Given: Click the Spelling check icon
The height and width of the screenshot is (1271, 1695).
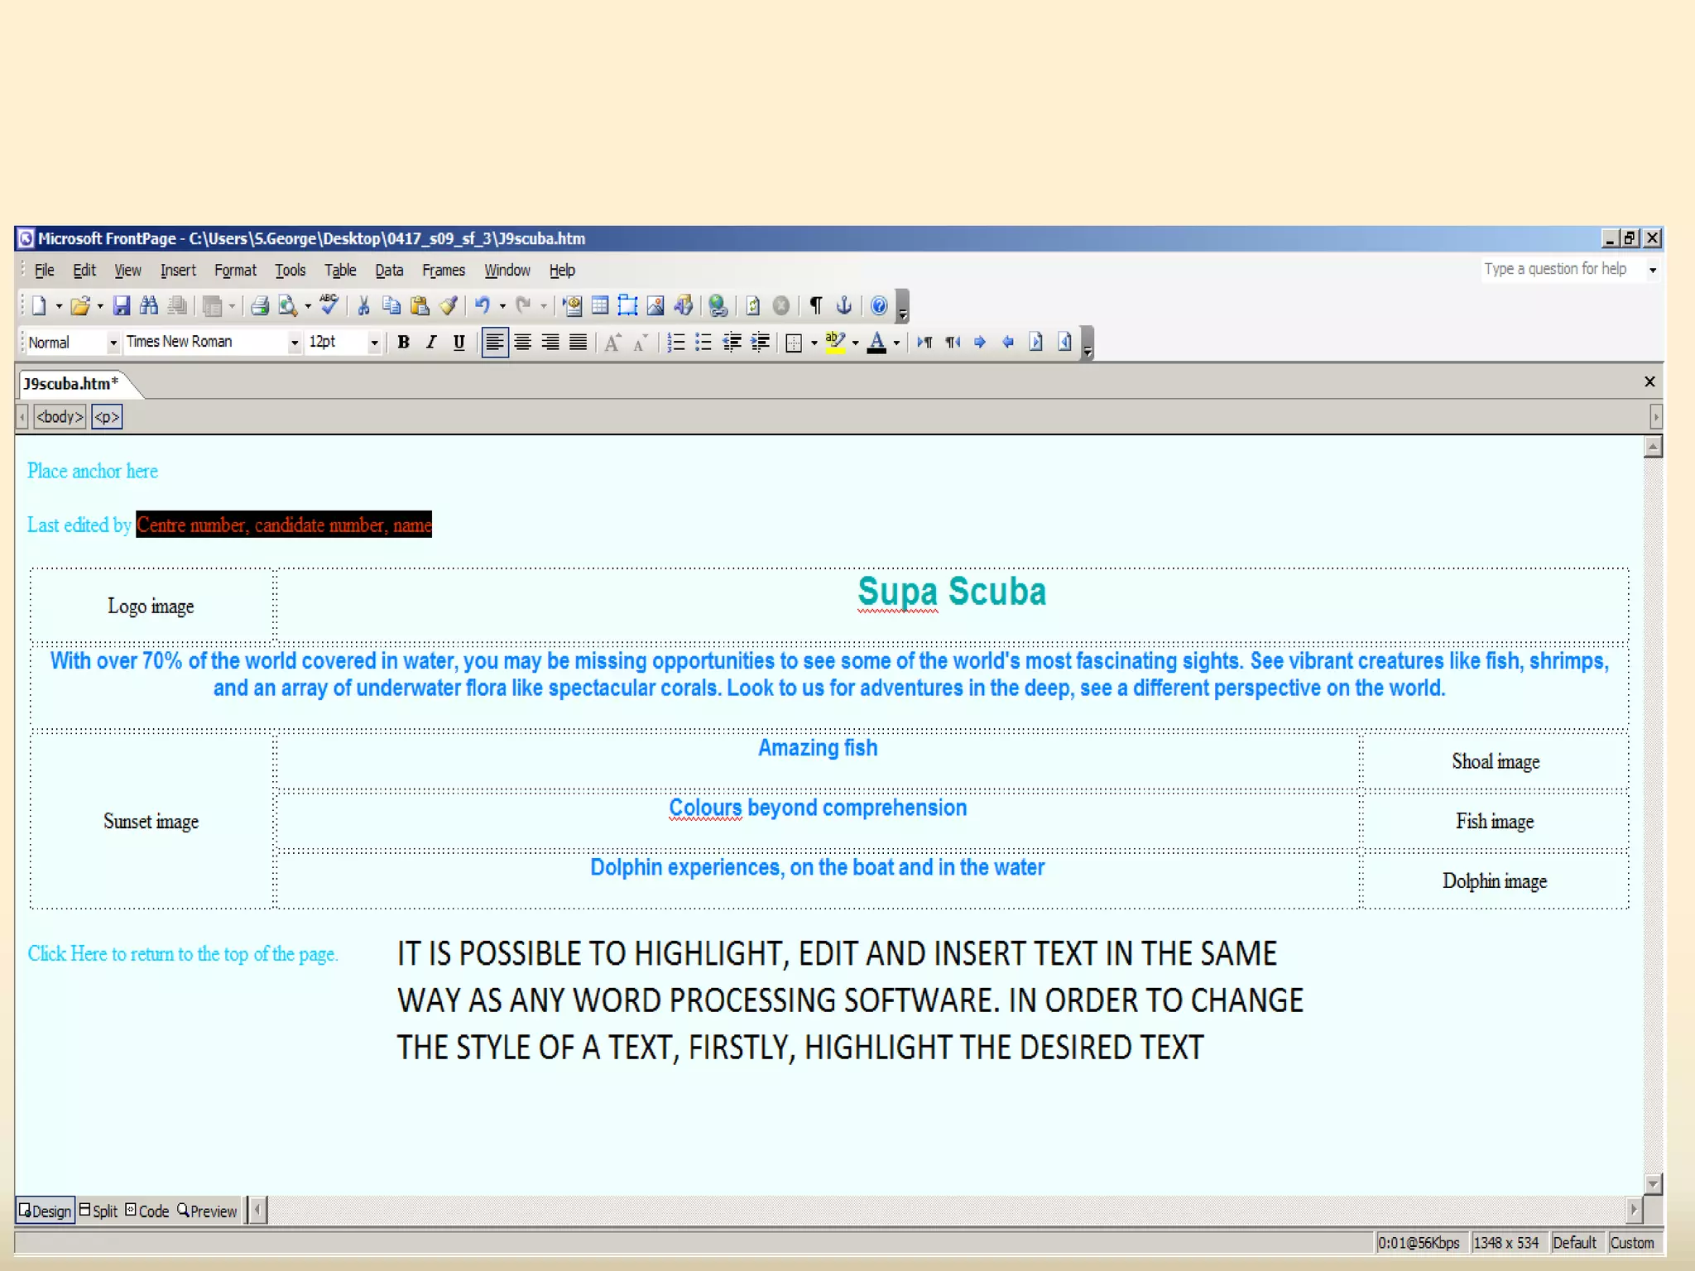Looking at the screenshot, I should click(x=329, y=306).
